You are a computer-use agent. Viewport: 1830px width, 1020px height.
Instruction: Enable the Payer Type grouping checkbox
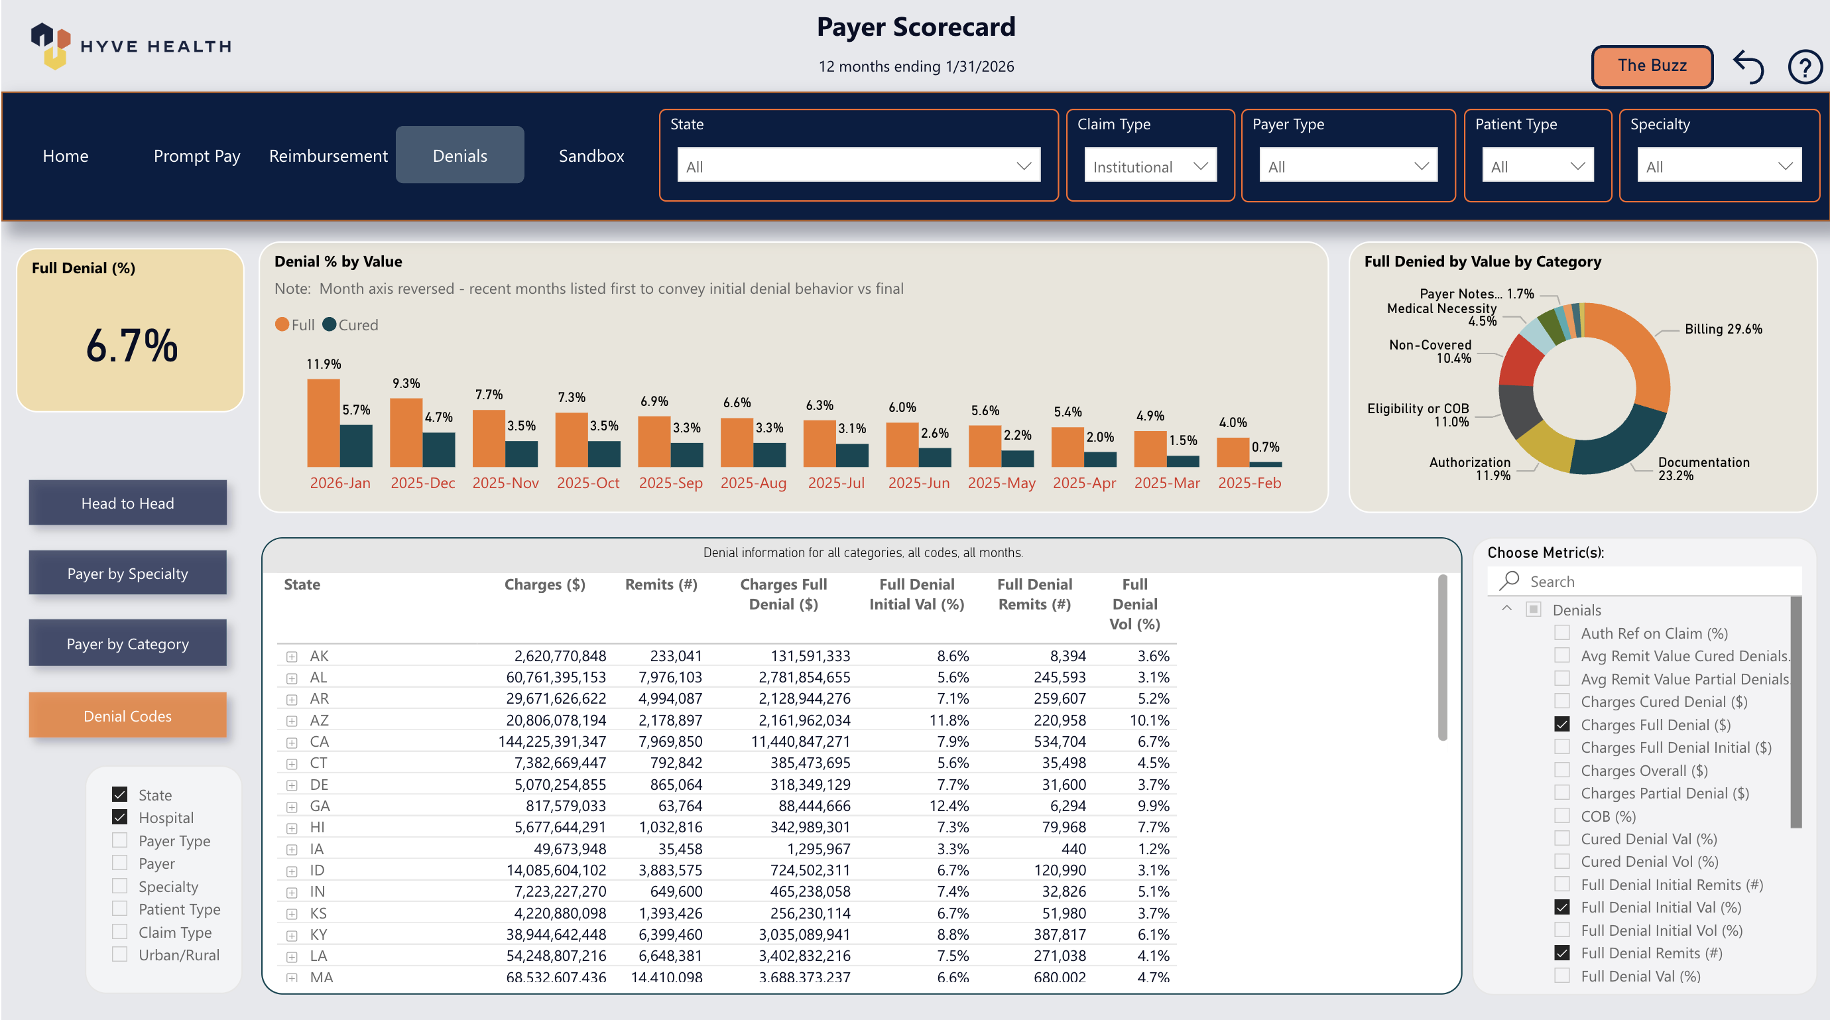(x=120, y=840)
